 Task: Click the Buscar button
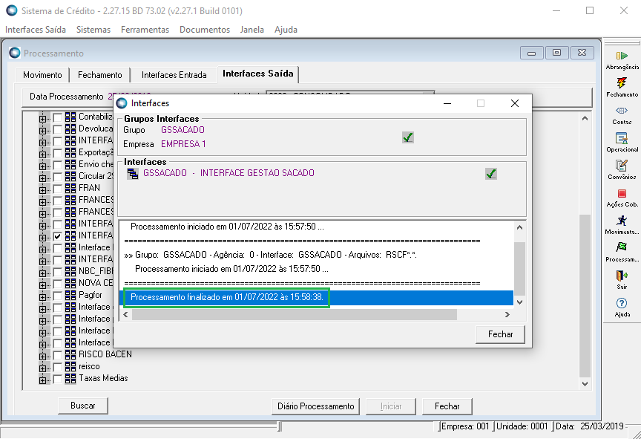coord(83,406)
